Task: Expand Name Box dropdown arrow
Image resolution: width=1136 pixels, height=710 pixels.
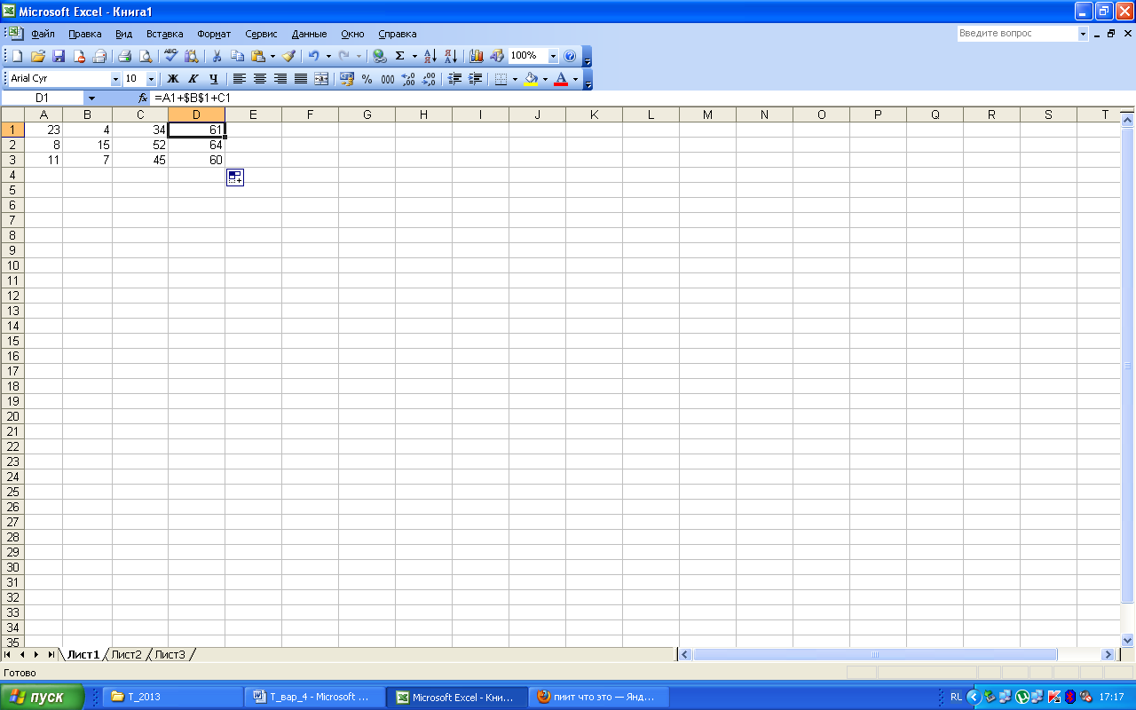Action: 91,98
